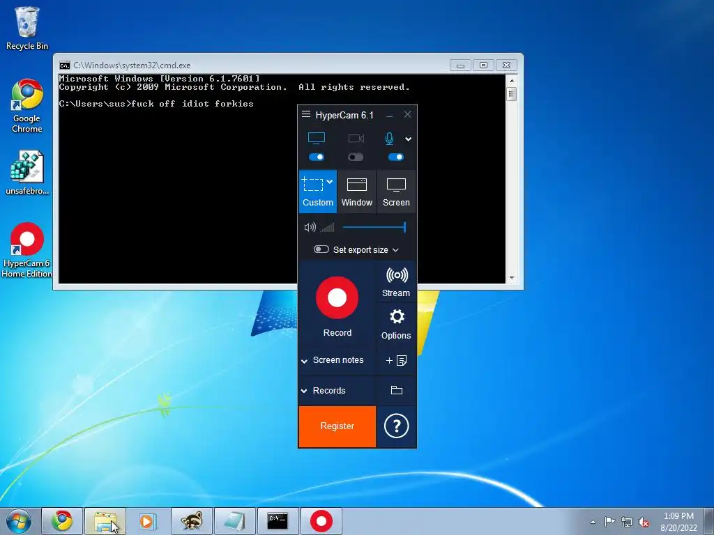
Task: Toggle the webcam switch on
Action: 356,157
